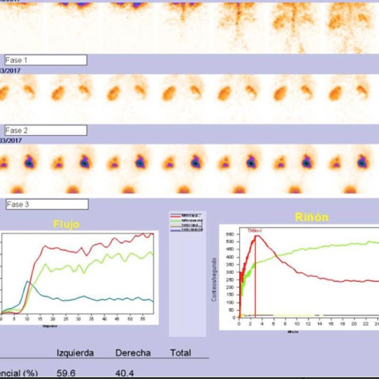Select the Izquierda column header
379x379 pixels.
(75, 353)
